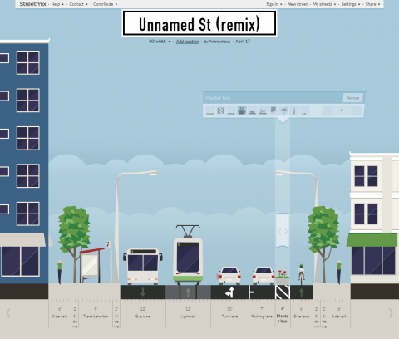Increase planter box width with plus
399x339 pixels.
pos(357,111)
